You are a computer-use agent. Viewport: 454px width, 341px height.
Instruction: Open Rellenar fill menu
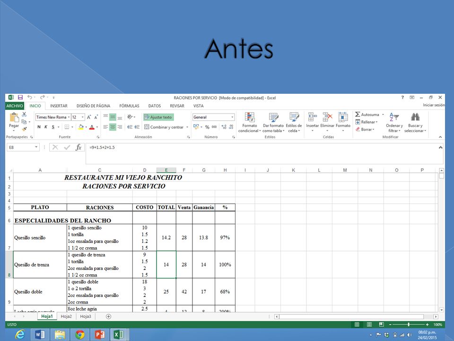click(x=366, y=122)
